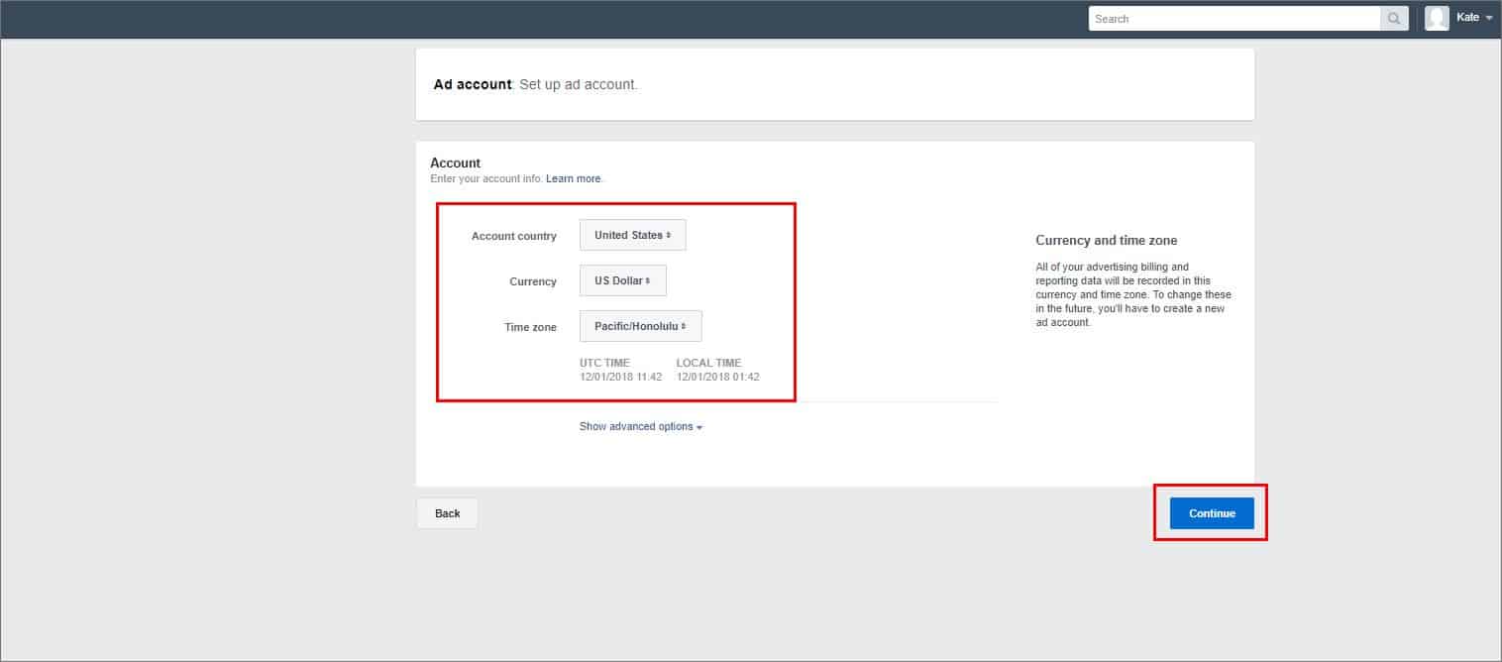Image resolution: width=1502 pixels, height=662 pixels.
Task: Open the Learn more link
Action: (x=574, y=178)
